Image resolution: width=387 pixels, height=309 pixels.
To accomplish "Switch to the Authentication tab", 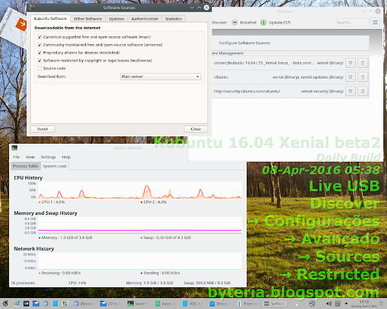I will 145,19.
